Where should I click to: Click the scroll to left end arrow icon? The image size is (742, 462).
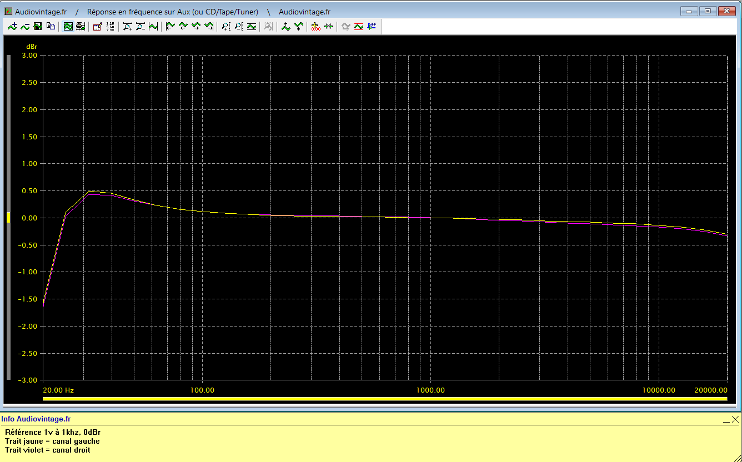click(170, 26)
